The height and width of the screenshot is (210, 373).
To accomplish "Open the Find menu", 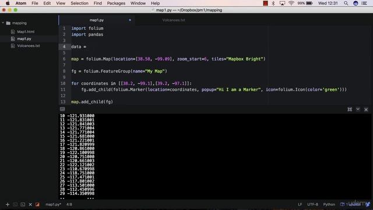I will [x=97, y=3].
